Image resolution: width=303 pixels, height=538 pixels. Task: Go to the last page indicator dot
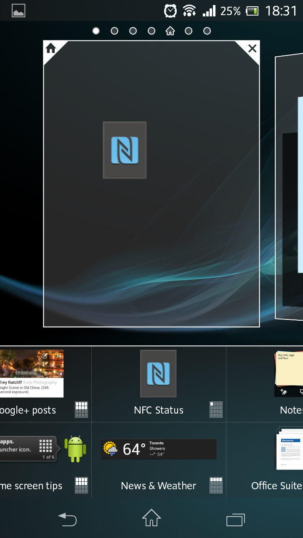coord(207,31)
